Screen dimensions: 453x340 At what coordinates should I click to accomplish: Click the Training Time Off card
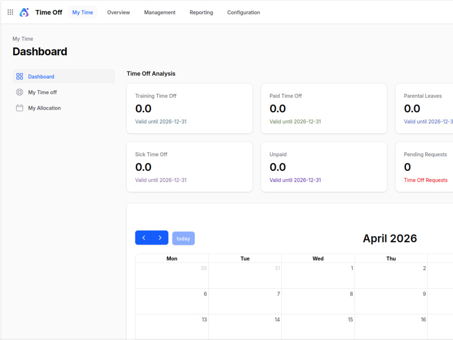coord(189,108)
